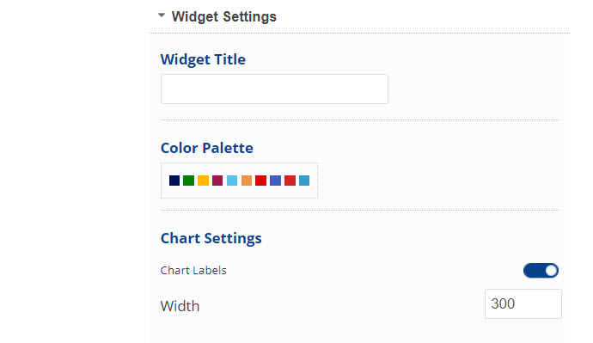Select the maroon palette swatch

217,181
